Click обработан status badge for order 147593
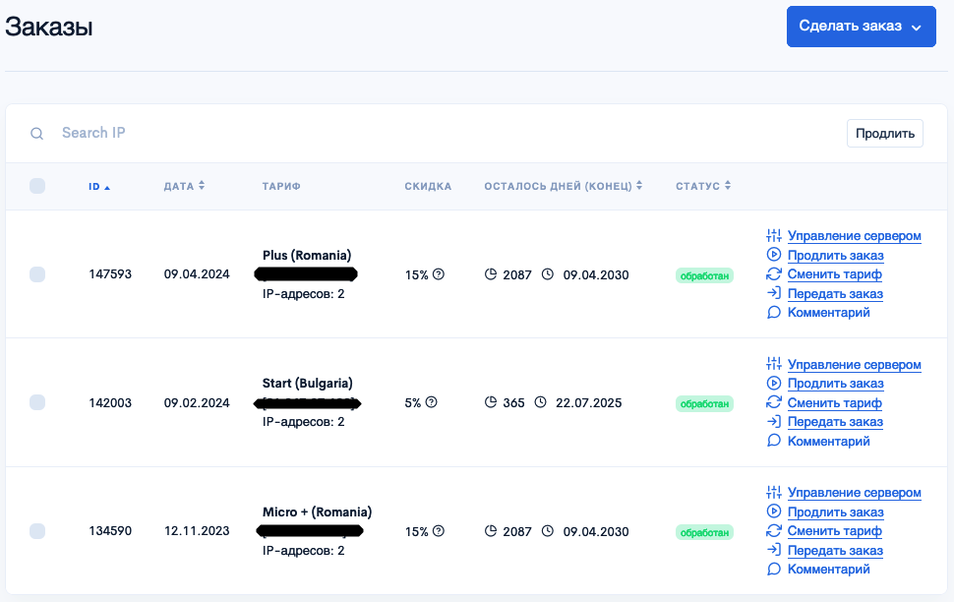Screen dimensions: 954x602 [704, 275]
